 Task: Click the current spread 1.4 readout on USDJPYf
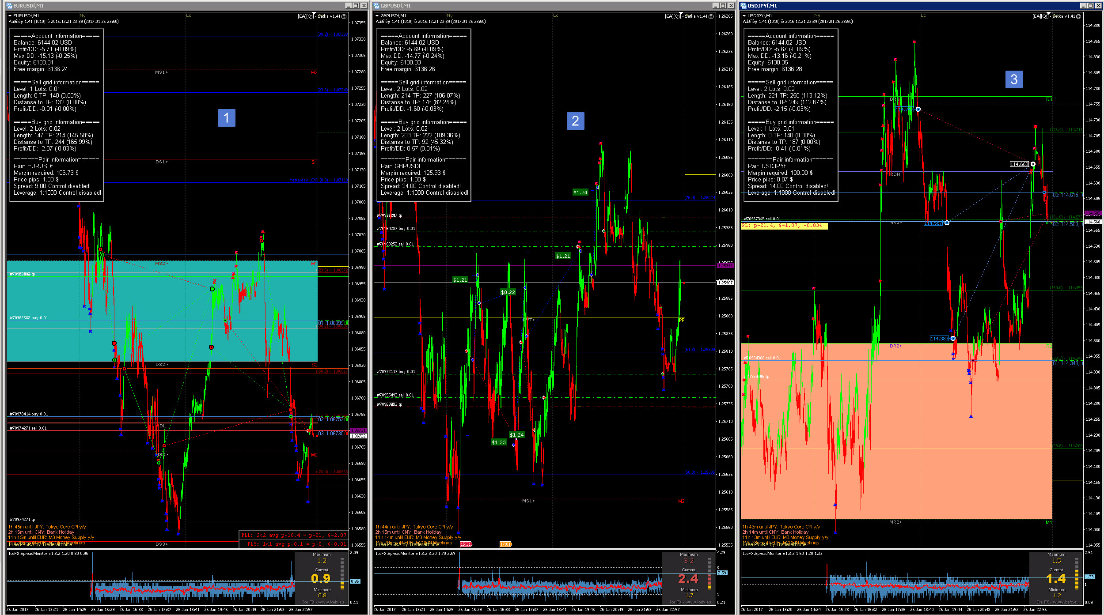[1056, 578]
